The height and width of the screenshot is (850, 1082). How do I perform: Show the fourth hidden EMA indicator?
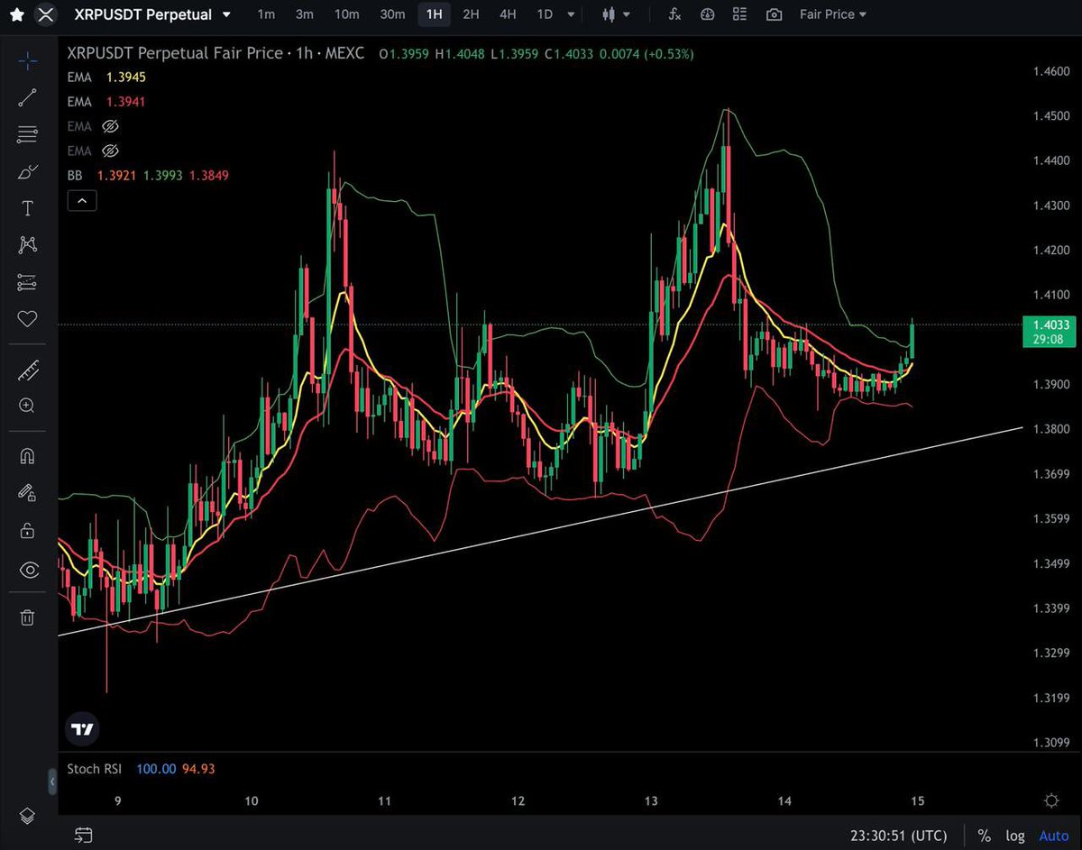[x=110, y=151]
